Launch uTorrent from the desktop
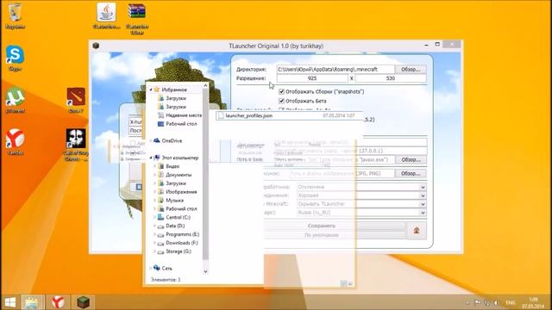 (15, 100)
